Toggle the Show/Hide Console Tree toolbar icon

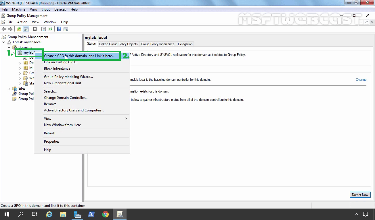[x=26, y=29]
